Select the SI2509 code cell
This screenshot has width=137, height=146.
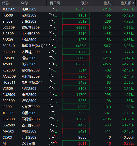[8, 34]
